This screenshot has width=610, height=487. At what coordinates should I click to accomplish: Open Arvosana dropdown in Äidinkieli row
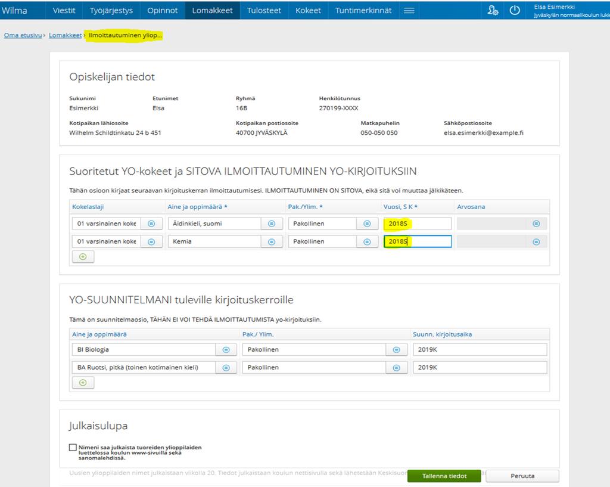536,224
